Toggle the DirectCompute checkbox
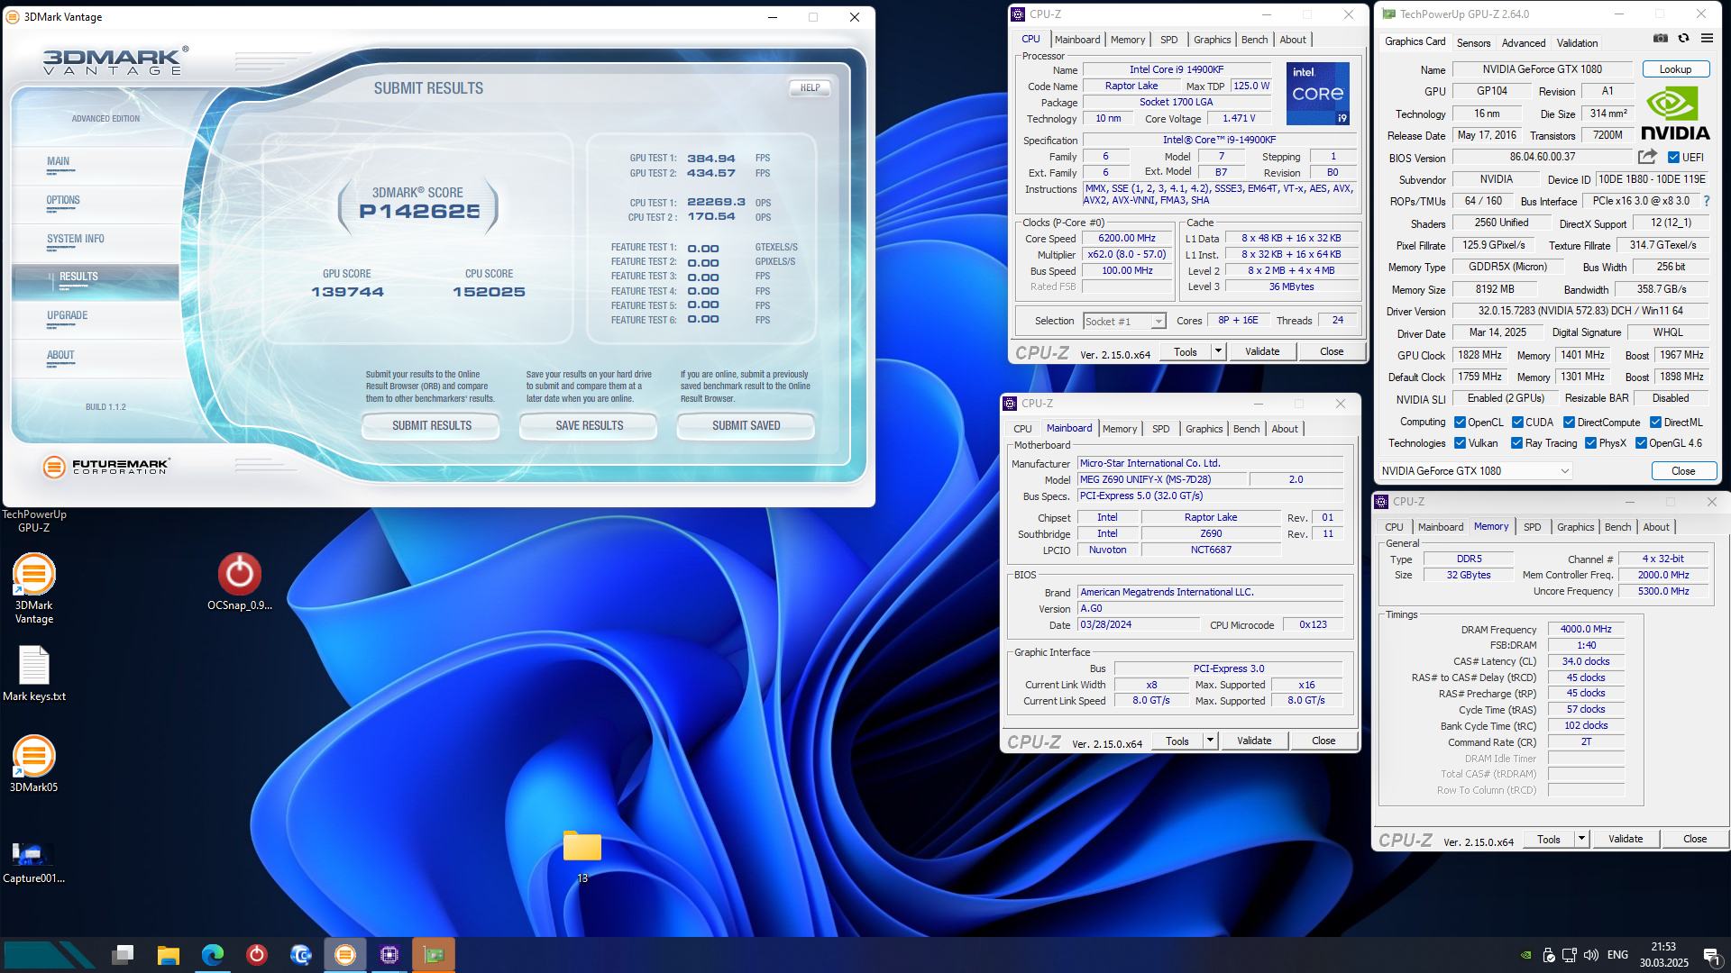 click(1569, 422)
